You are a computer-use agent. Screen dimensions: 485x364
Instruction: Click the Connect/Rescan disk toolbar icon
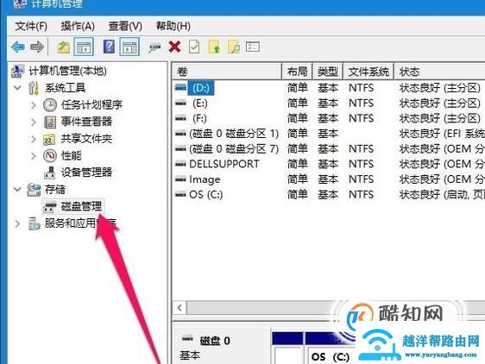click(154, 47)
